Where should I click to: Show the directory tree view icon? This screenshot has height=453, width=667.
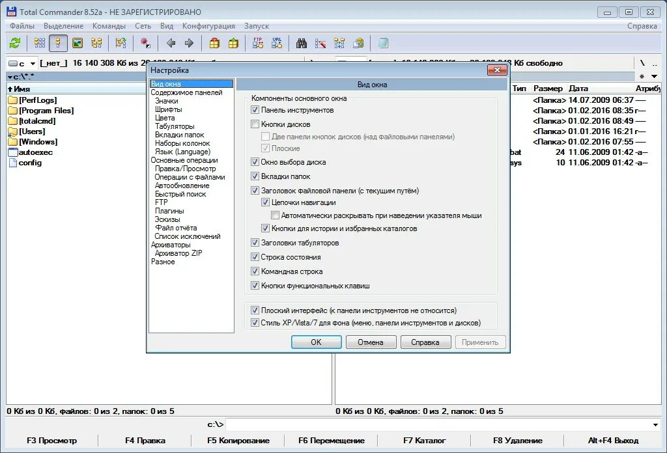click(96, 43)
